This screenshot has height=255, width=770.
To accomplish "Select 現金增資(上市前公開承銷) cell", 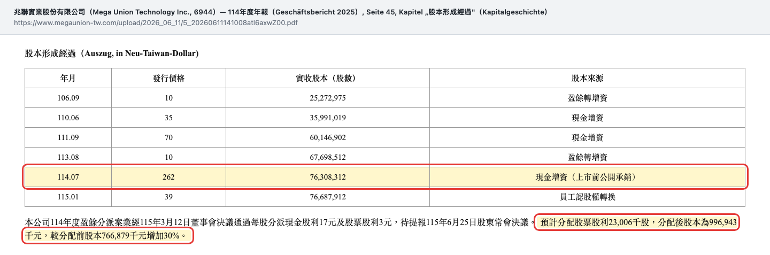I will coord(587,177).
